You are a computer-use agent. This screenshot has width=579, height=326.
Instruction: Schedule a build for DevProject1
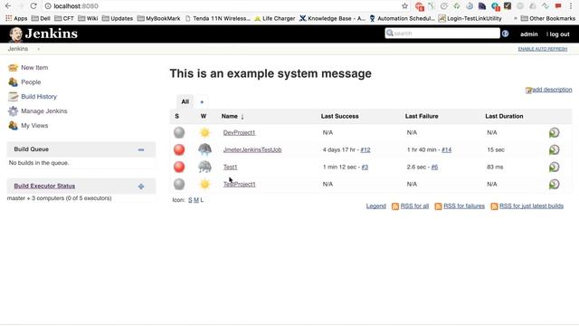[x=554, y=133]
